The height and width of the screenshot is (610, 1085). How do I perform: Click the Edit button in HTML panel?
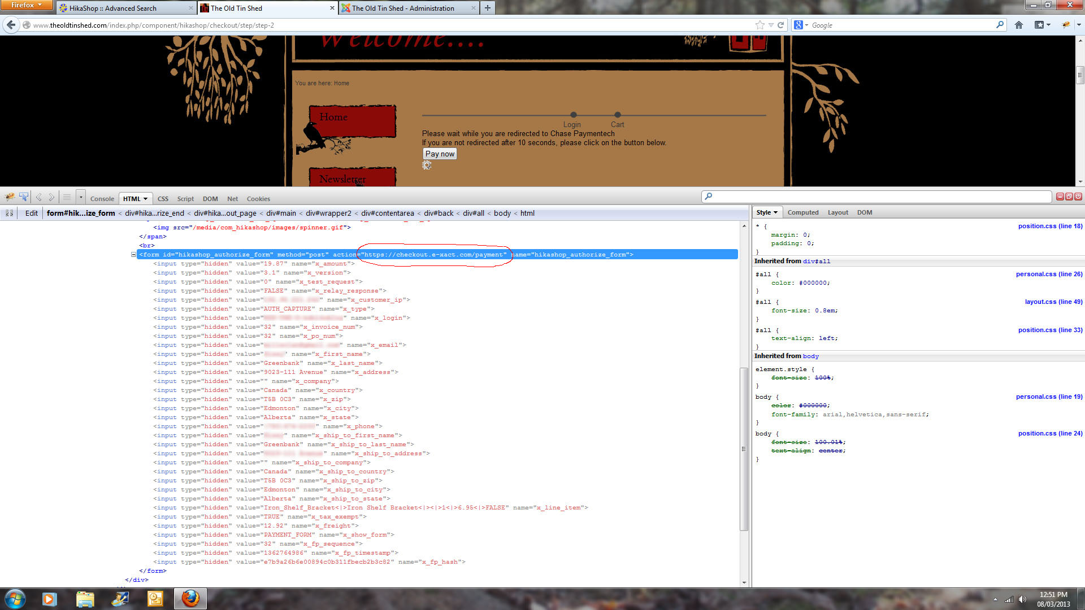point(32,213)
